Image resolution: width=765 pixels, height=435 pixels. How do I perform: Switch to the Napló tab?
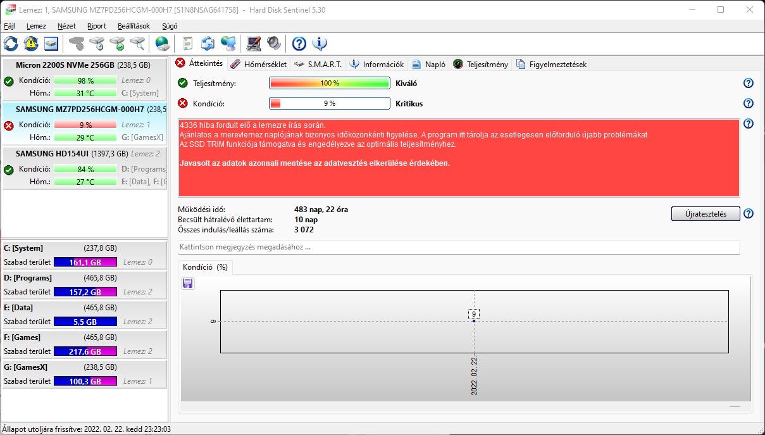pos(428,64)
